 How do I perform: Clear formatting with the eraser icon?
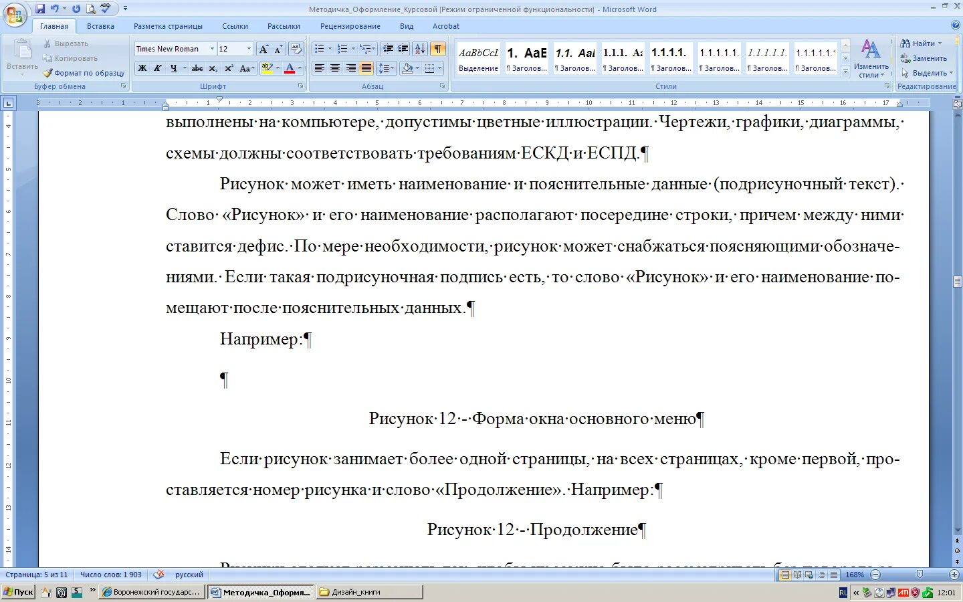[x=297, y=49]
